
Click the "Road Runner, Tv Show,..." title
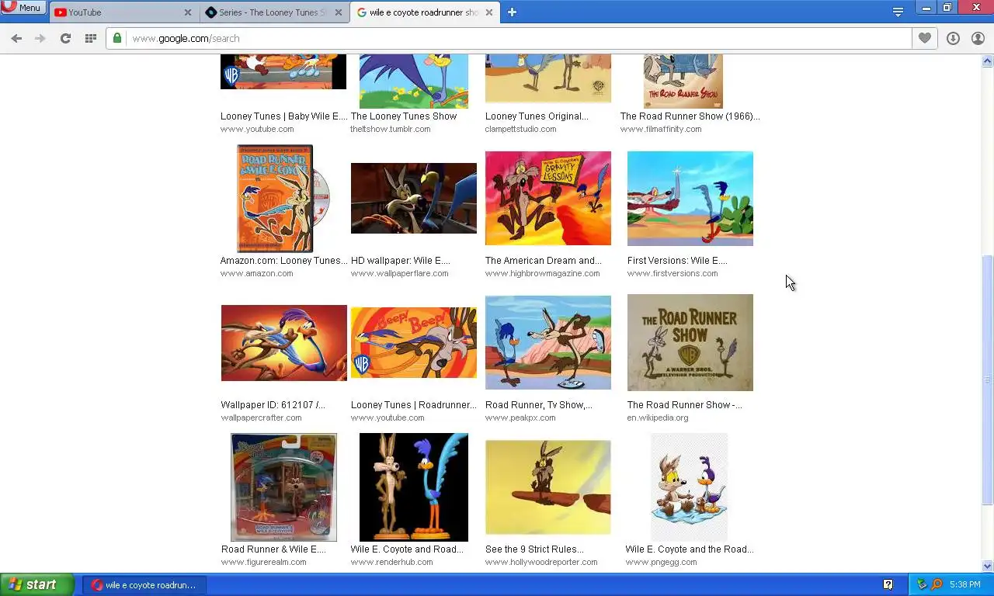(539, 405)
